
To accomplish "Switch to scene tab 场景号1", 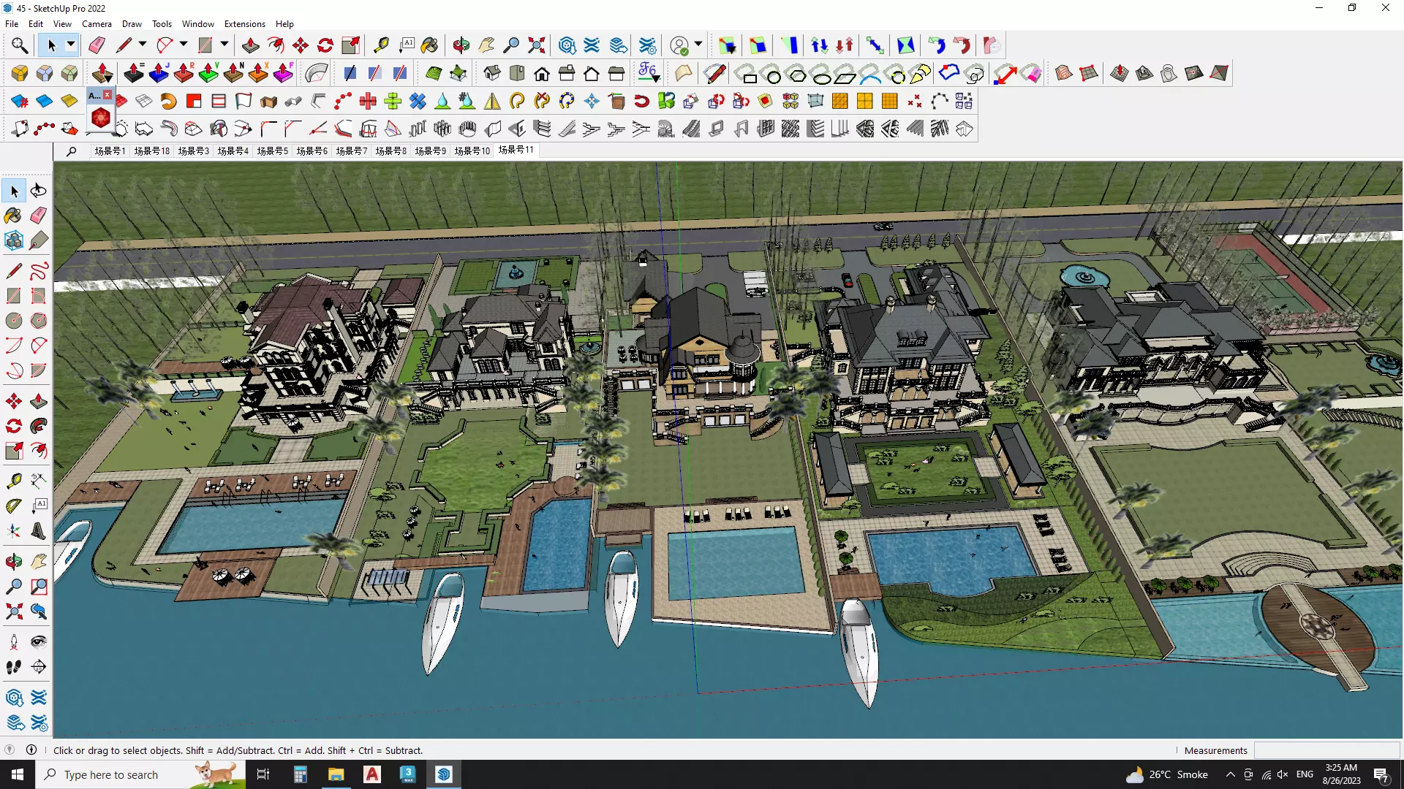I will (x=110, y=151).
